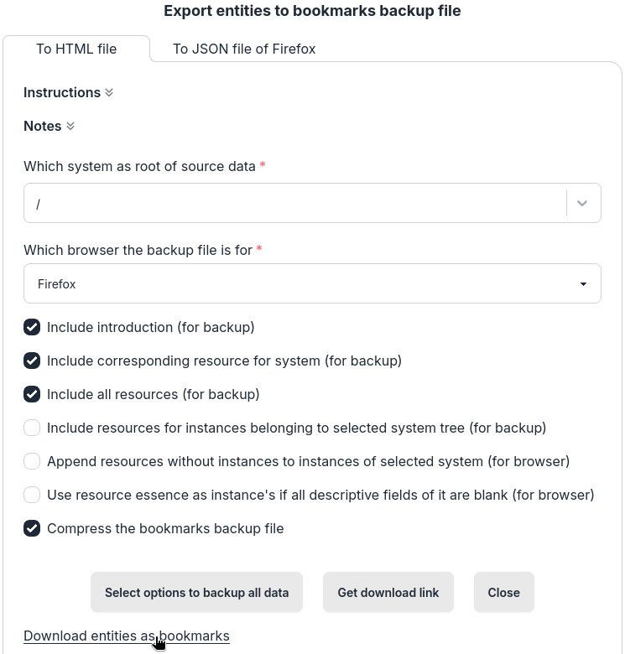Image resolution: width=625 pixels, height=654 pixels.
Task: Expand the Notes section chevron
Action: [70, 127]
